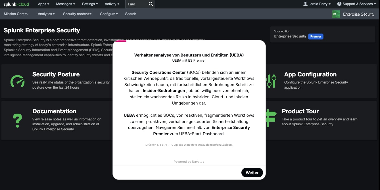
Task: Click 'View release notes' description text
Action: [67, 124]
